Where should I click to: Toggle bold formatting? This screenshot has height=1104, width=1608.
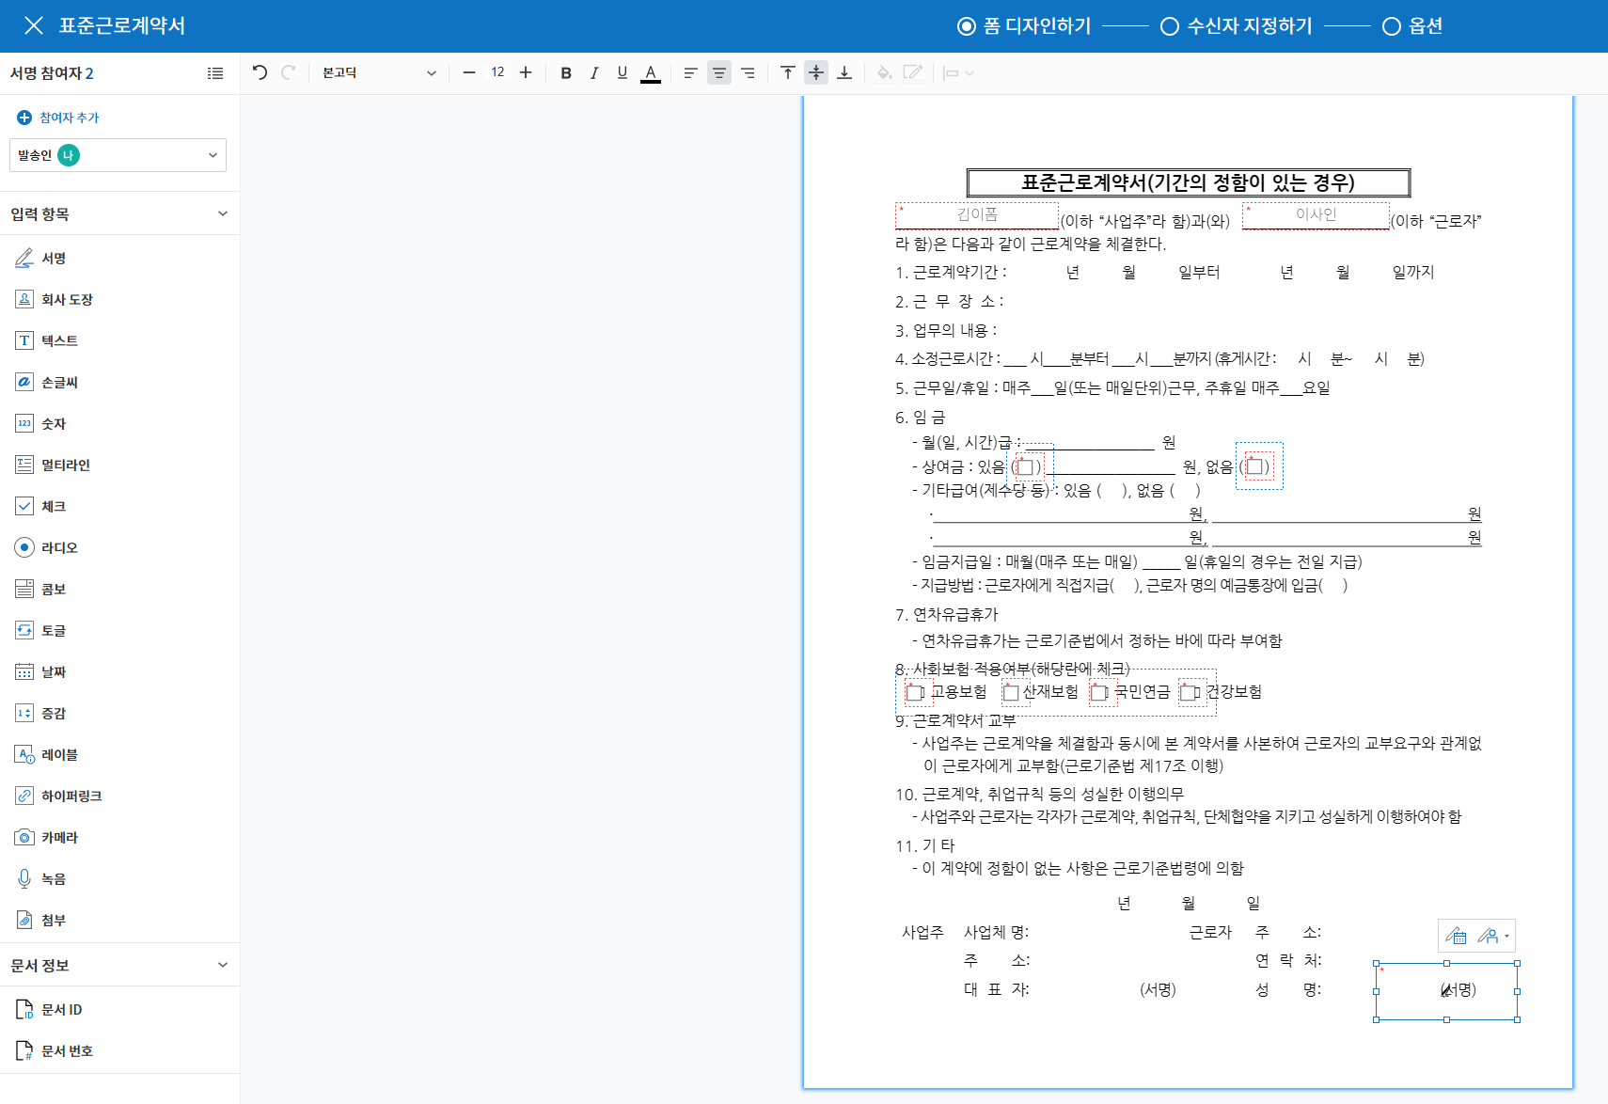pyautogui.click(x=566, y=72)
